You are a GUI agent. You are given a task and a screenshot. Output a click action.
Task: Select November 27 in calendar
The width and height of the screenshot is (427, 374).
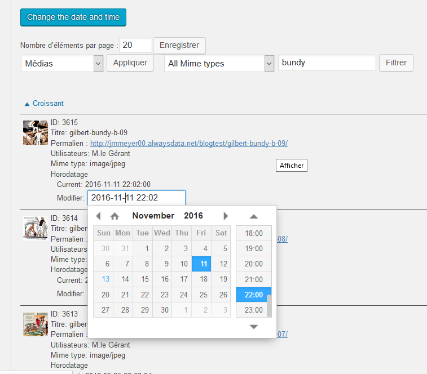[x=103, y=310]
